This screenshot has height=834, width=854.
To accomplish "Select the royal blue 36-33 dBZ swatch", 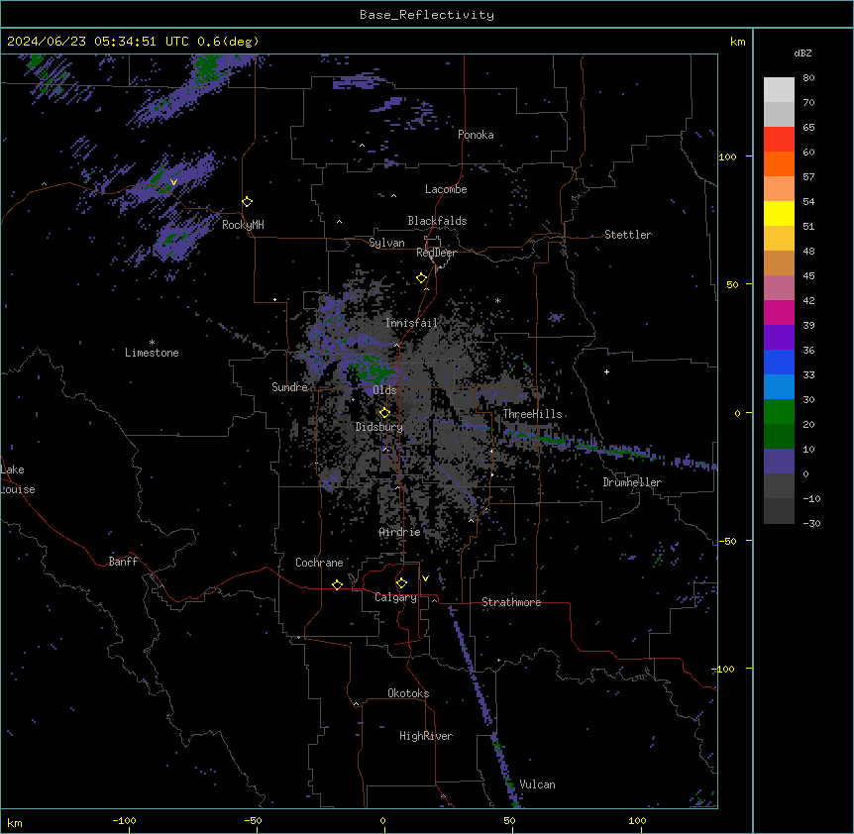I will tap(779, 362).
